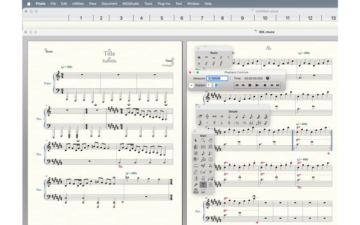Open the Utilities menu

[x=78, y=4]
